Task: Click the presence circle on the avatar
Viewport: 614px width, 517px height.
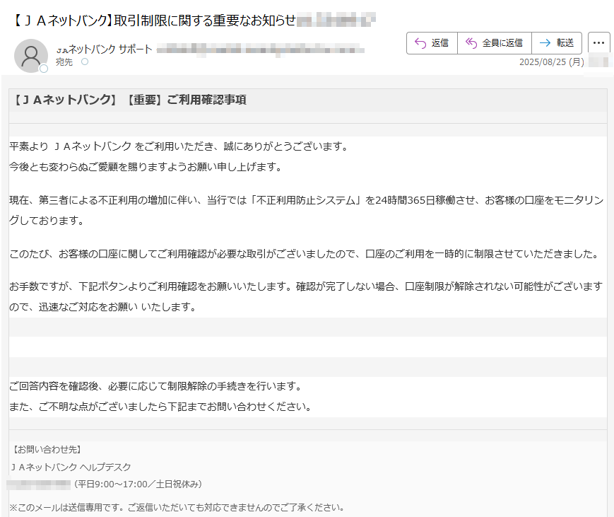Action: coord(44,69)
